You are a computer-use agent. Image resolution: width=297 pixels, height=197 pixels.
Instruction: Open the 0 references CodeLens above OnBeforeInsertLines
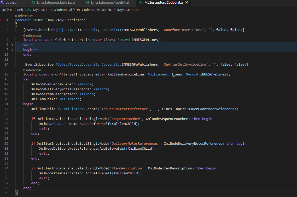point(32,35)
